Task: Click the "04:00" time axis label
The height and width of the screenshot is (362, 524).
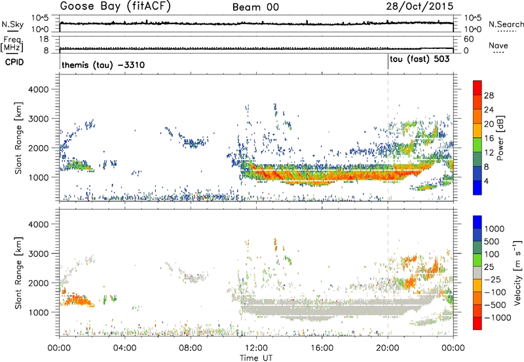Action: click(x=124, y=348)
